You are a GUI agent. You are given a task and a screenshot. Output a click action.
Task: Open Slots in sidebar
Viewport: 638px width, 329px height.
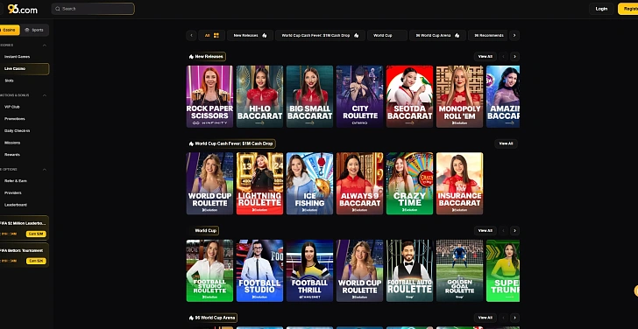pyautogui.click(x=9, y=80)
